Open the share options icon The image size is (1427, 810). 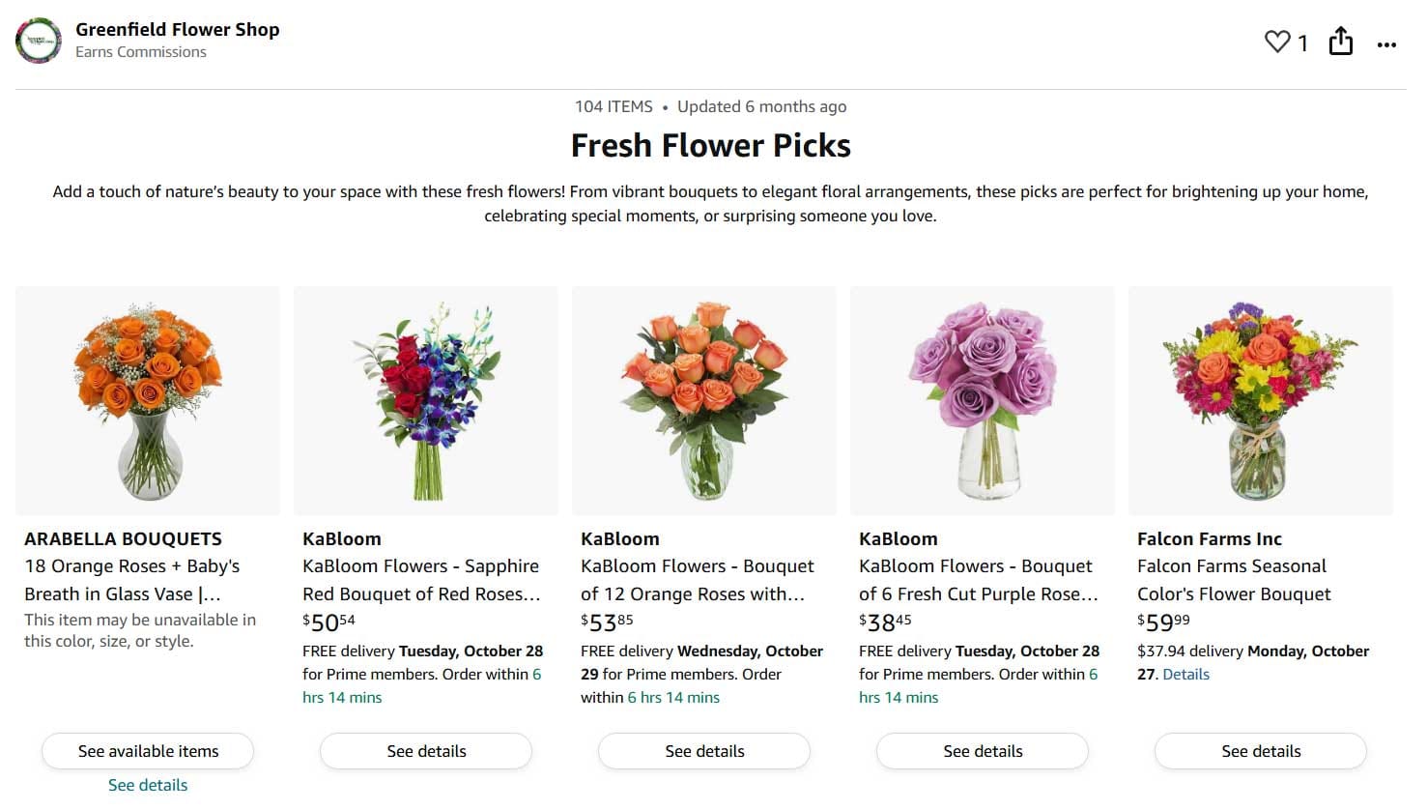tap(1341, 42)
